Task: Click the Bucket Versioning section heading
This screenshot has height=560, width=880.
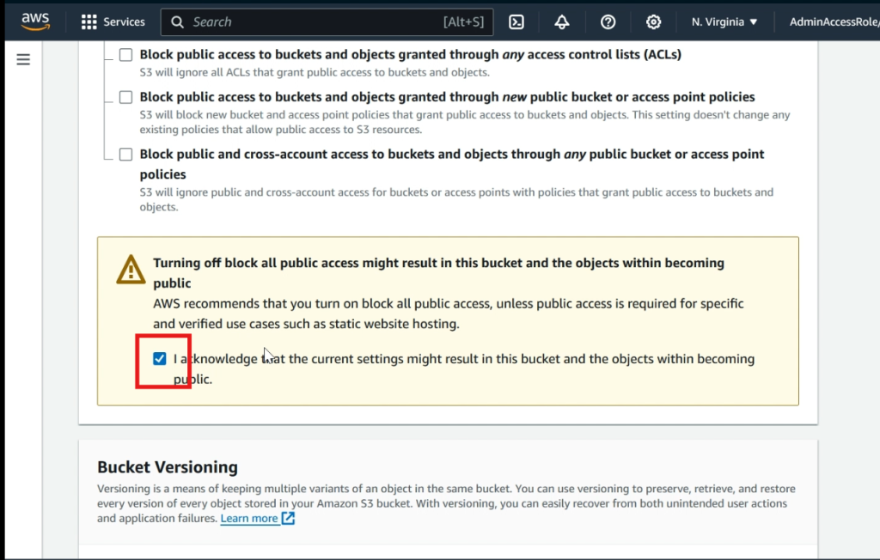Action: 168,467
